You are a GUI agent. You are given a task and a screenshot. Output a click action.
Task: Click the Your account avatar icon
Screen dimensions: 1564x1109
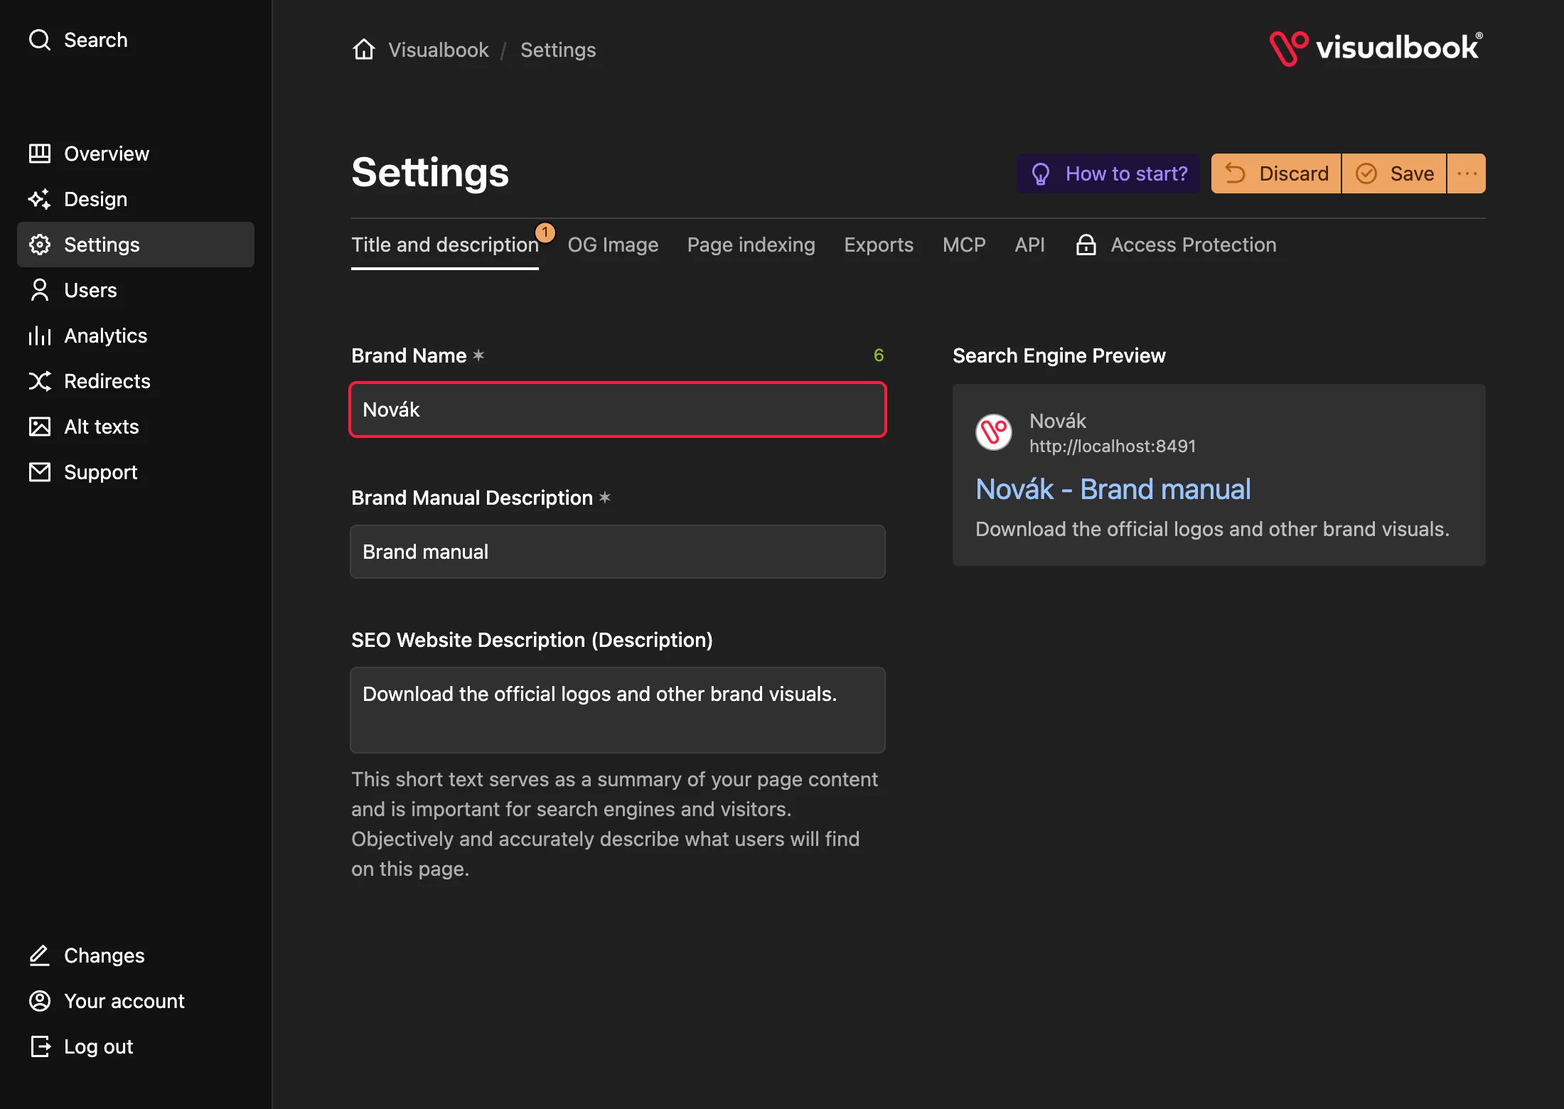pyautogui.click(x=40, y=1001)
